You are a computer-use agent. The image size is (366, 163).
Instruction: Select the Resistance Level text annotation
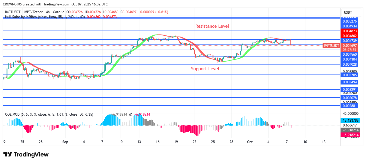[212, 26]
